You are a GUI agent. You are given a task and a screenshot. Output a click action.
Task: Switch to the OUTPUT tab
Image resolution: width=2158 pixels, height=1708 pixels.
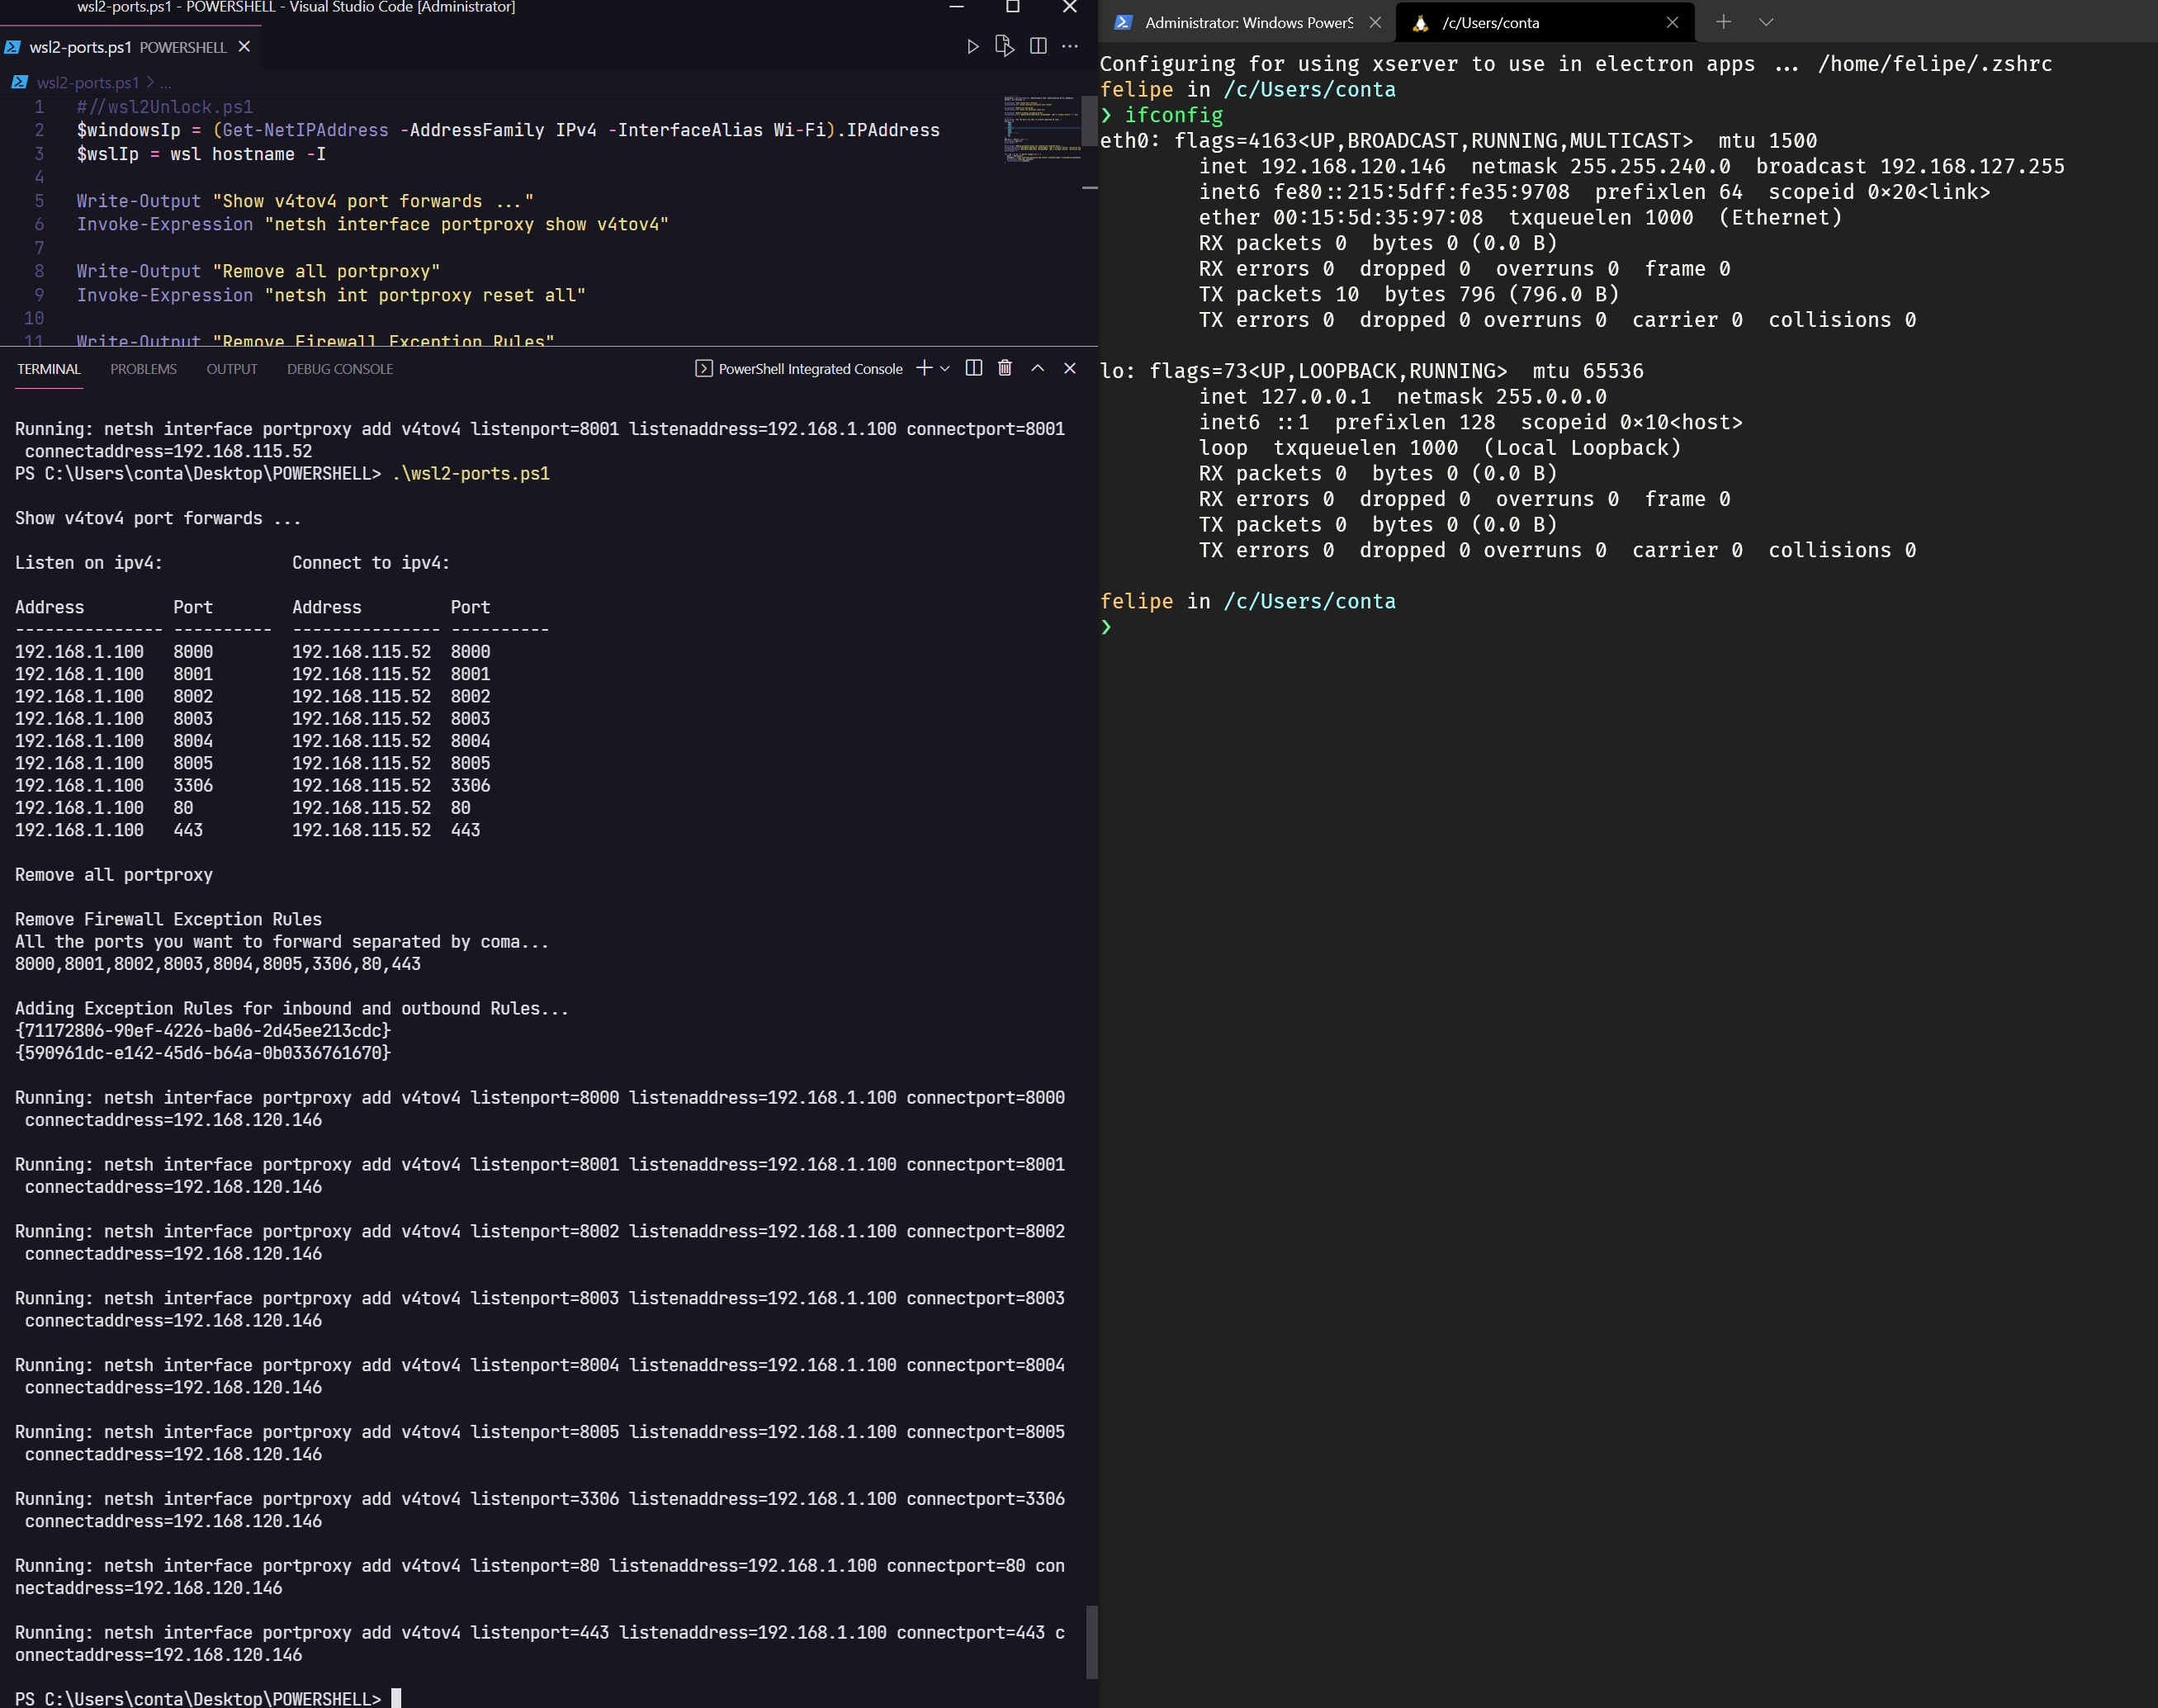click(x=233, y=369)
